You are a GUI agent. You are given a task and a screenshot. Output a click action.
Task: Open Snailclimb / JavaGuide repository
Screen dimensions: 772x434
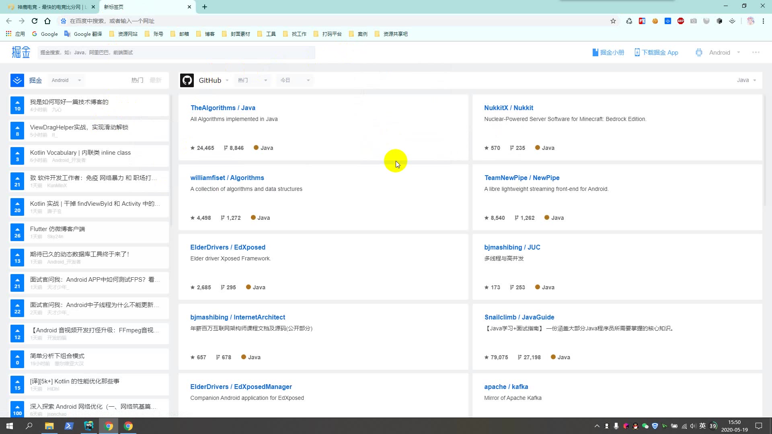point(519,317)
